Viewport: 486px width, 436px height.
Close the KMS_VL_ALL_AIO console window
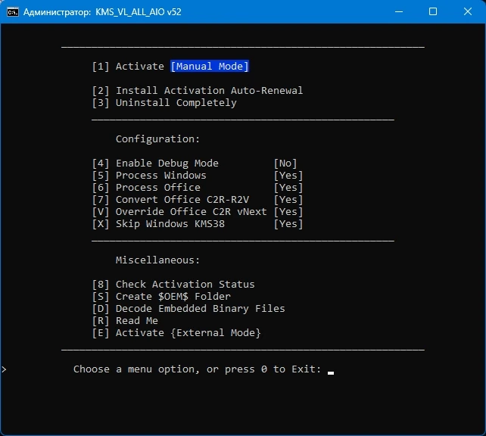[x=467, y=12]
